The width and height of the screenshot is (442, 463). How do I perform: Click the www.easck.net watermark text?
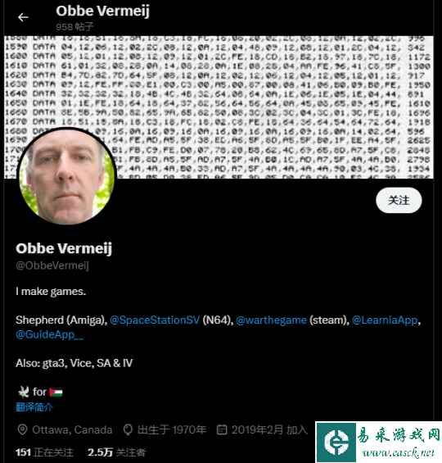pyautogui.click(x=399, y=452)
